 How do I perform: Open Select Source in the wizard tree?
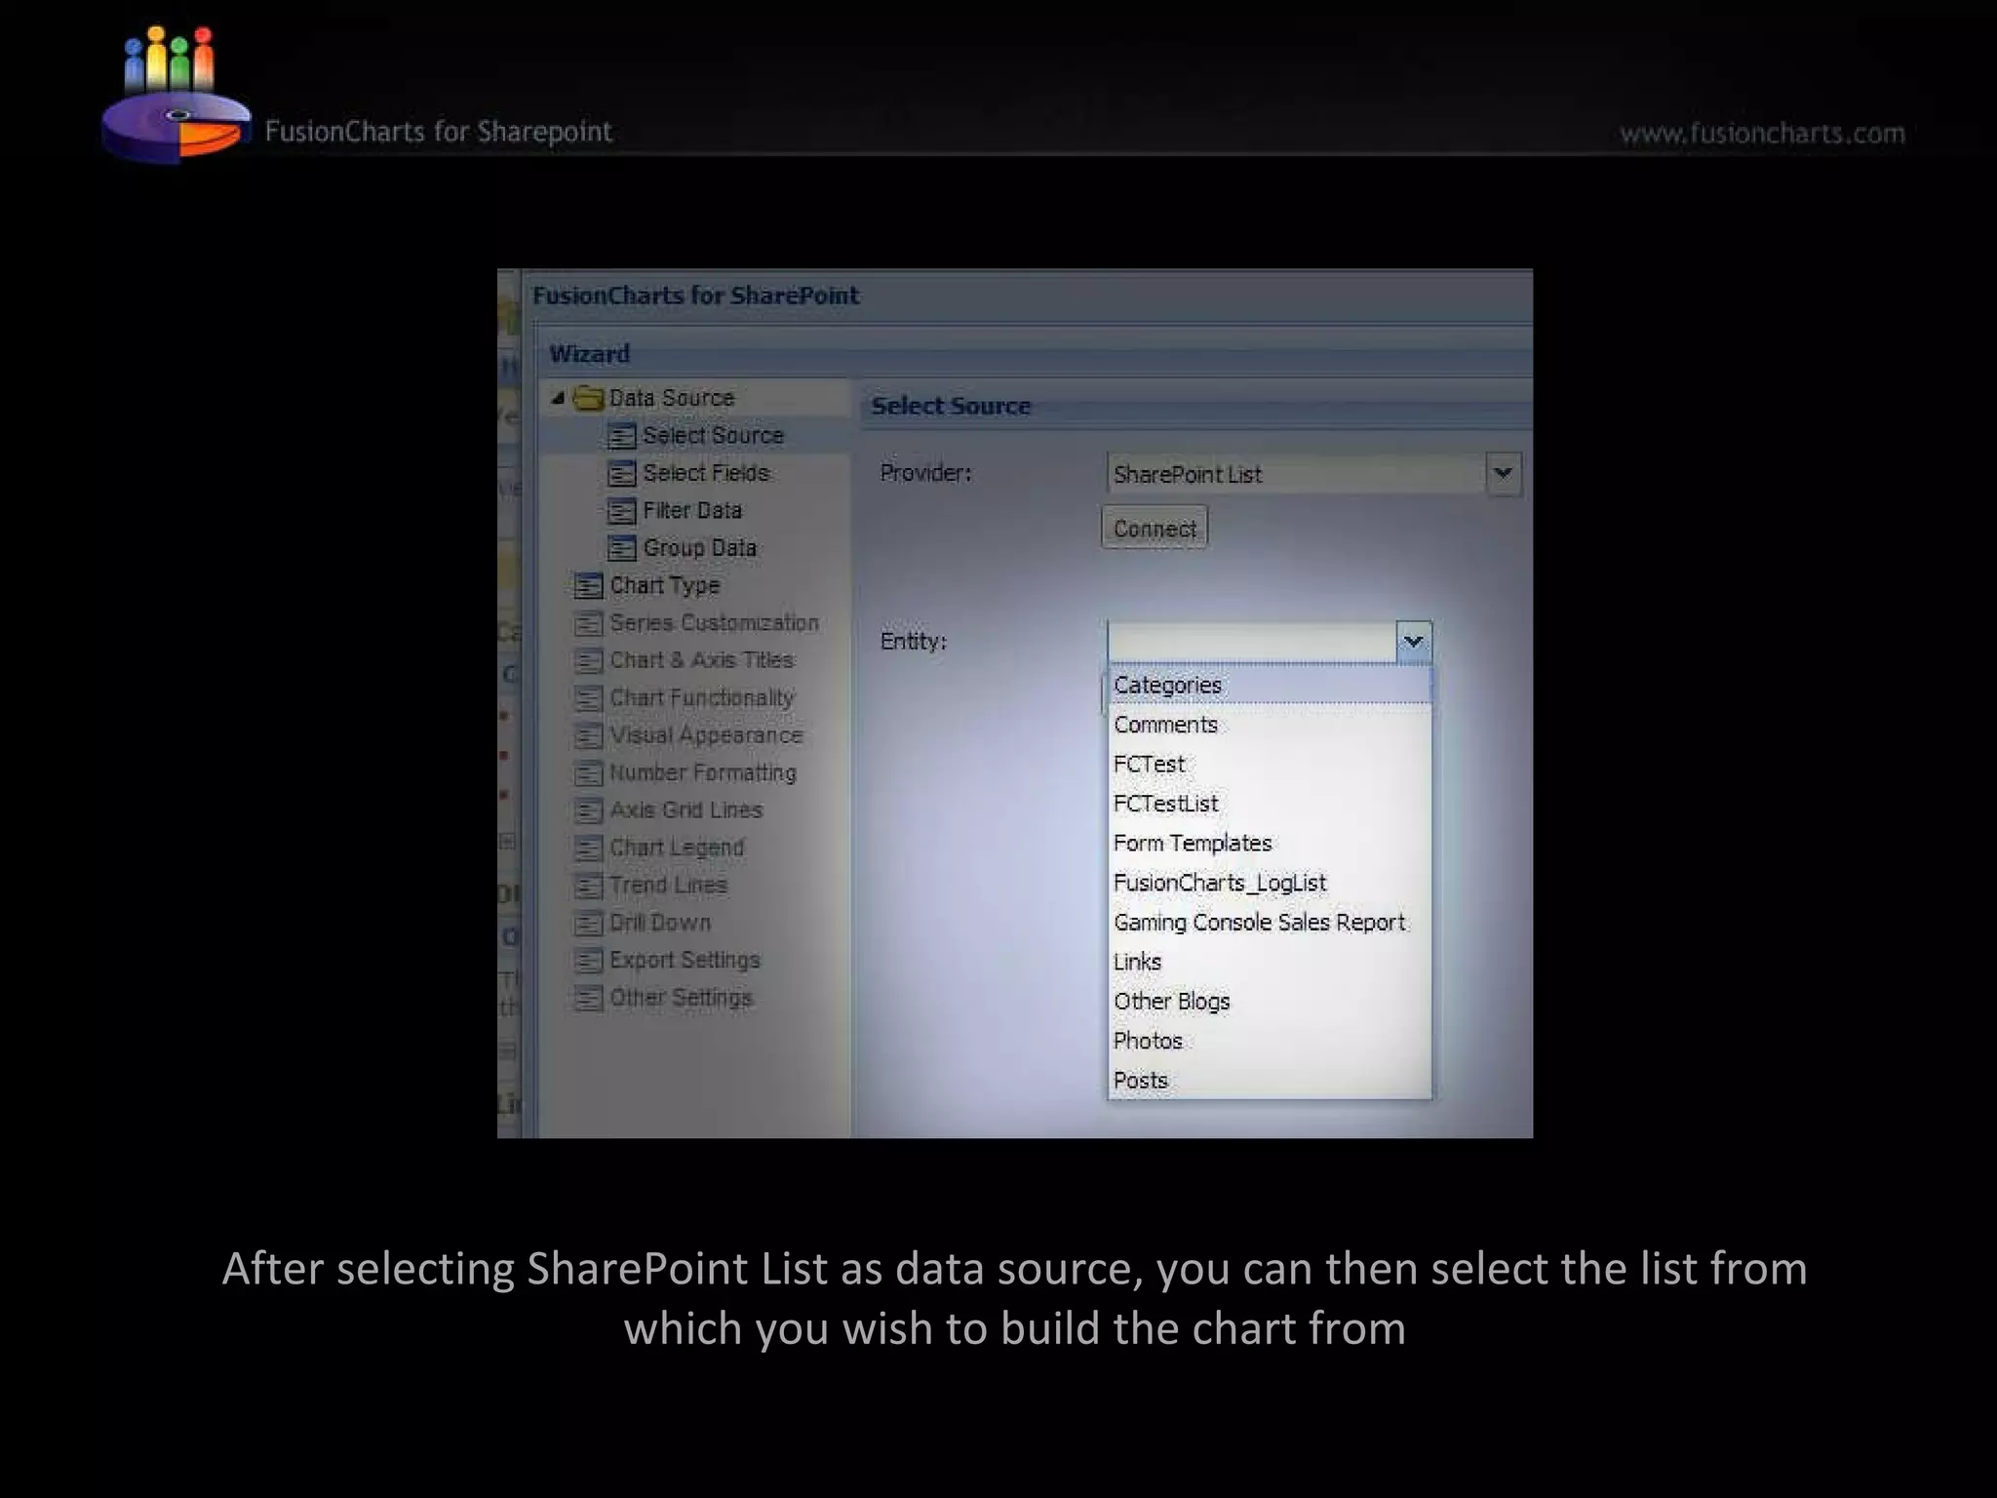pos(713,435)
